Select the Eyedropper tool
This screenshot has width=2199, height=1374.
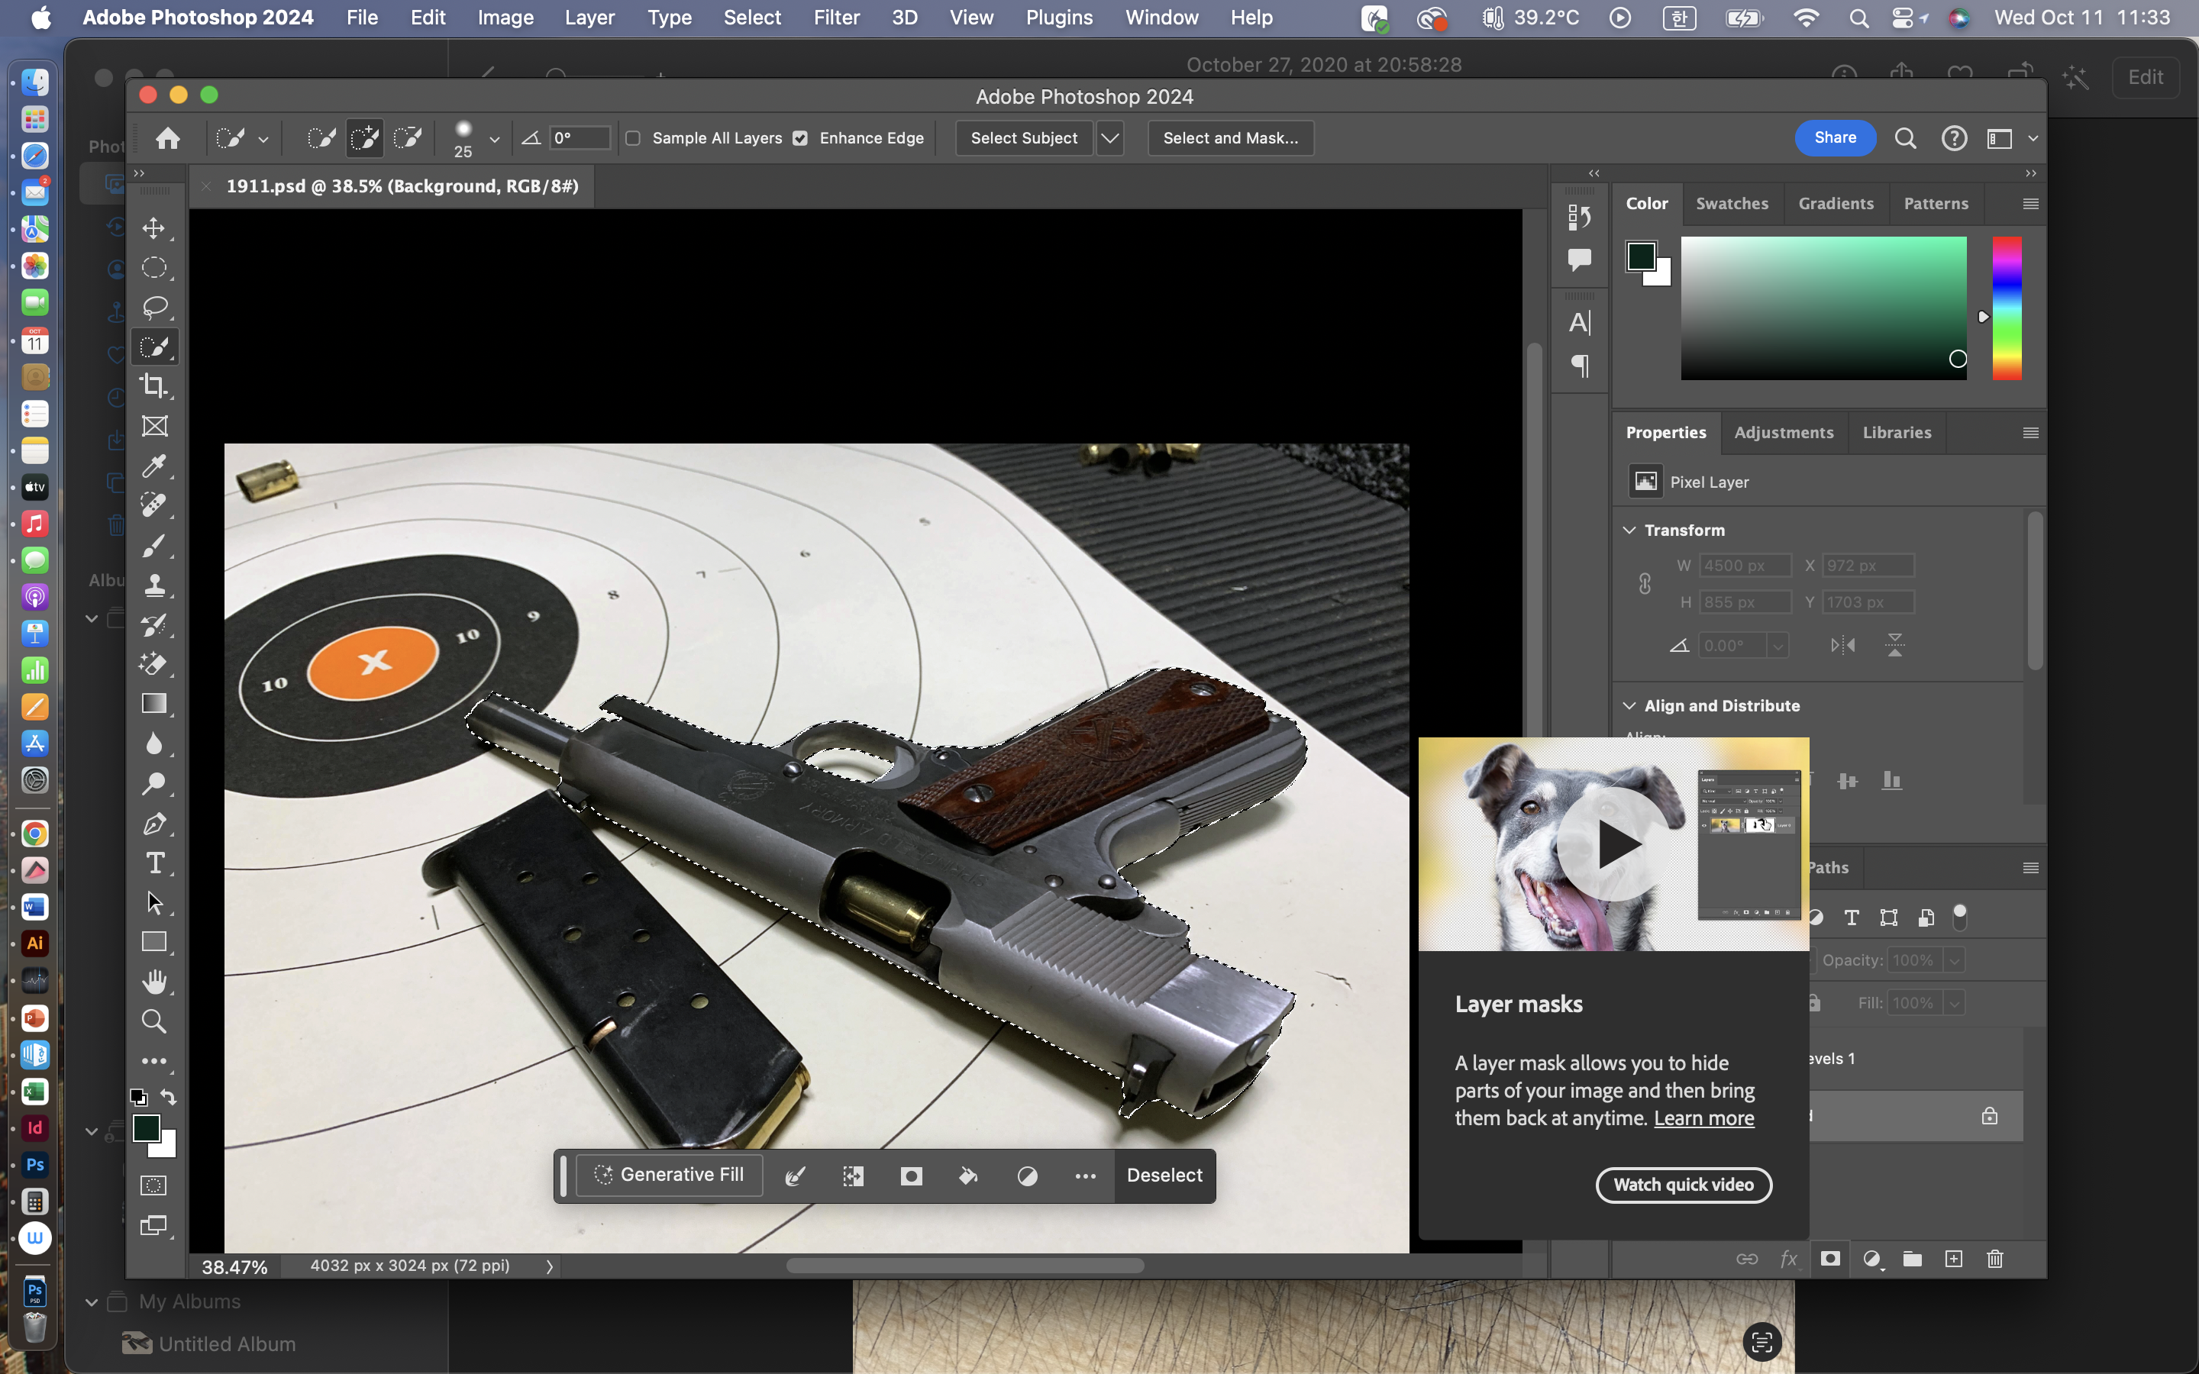tap(153, 466)
